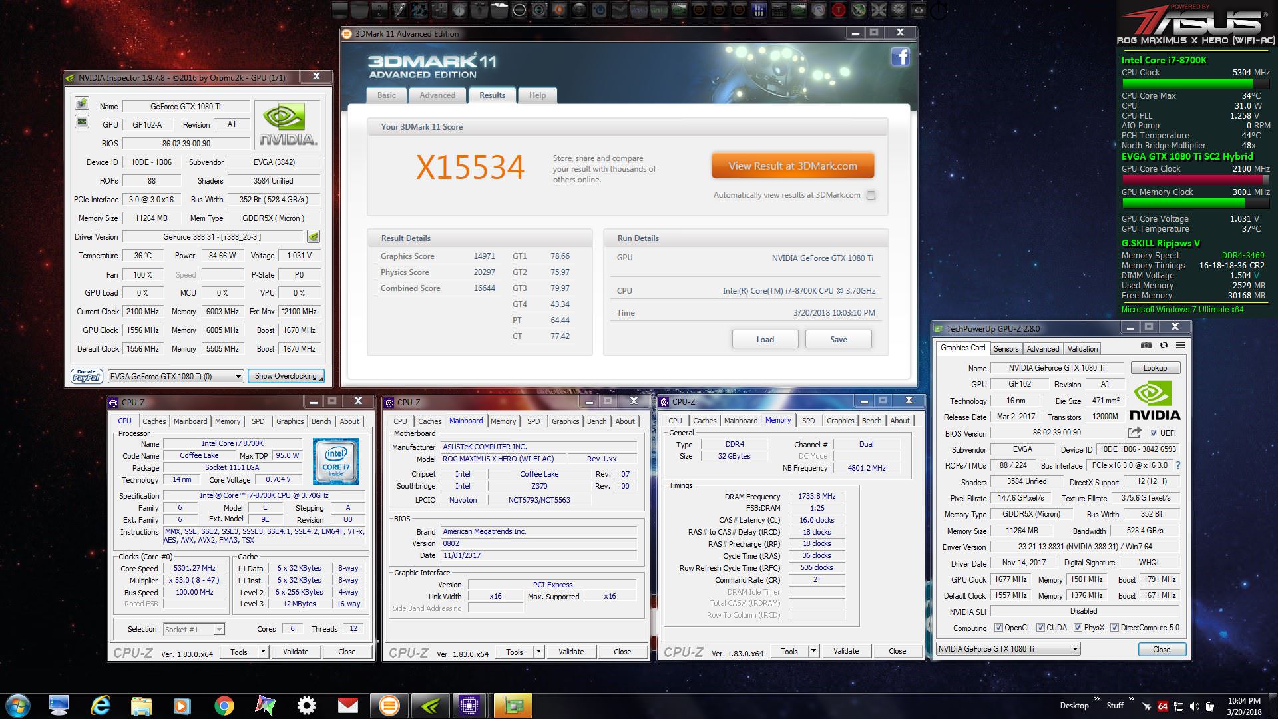Open the GPU-Z hamburger menu
This screenshot has width=1278, height=719.
tap(1180, 346)
